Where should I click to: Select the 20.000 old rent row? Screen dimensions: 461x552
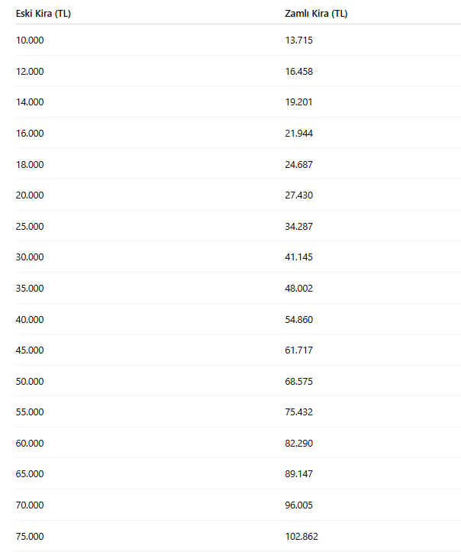coord(30,195)
